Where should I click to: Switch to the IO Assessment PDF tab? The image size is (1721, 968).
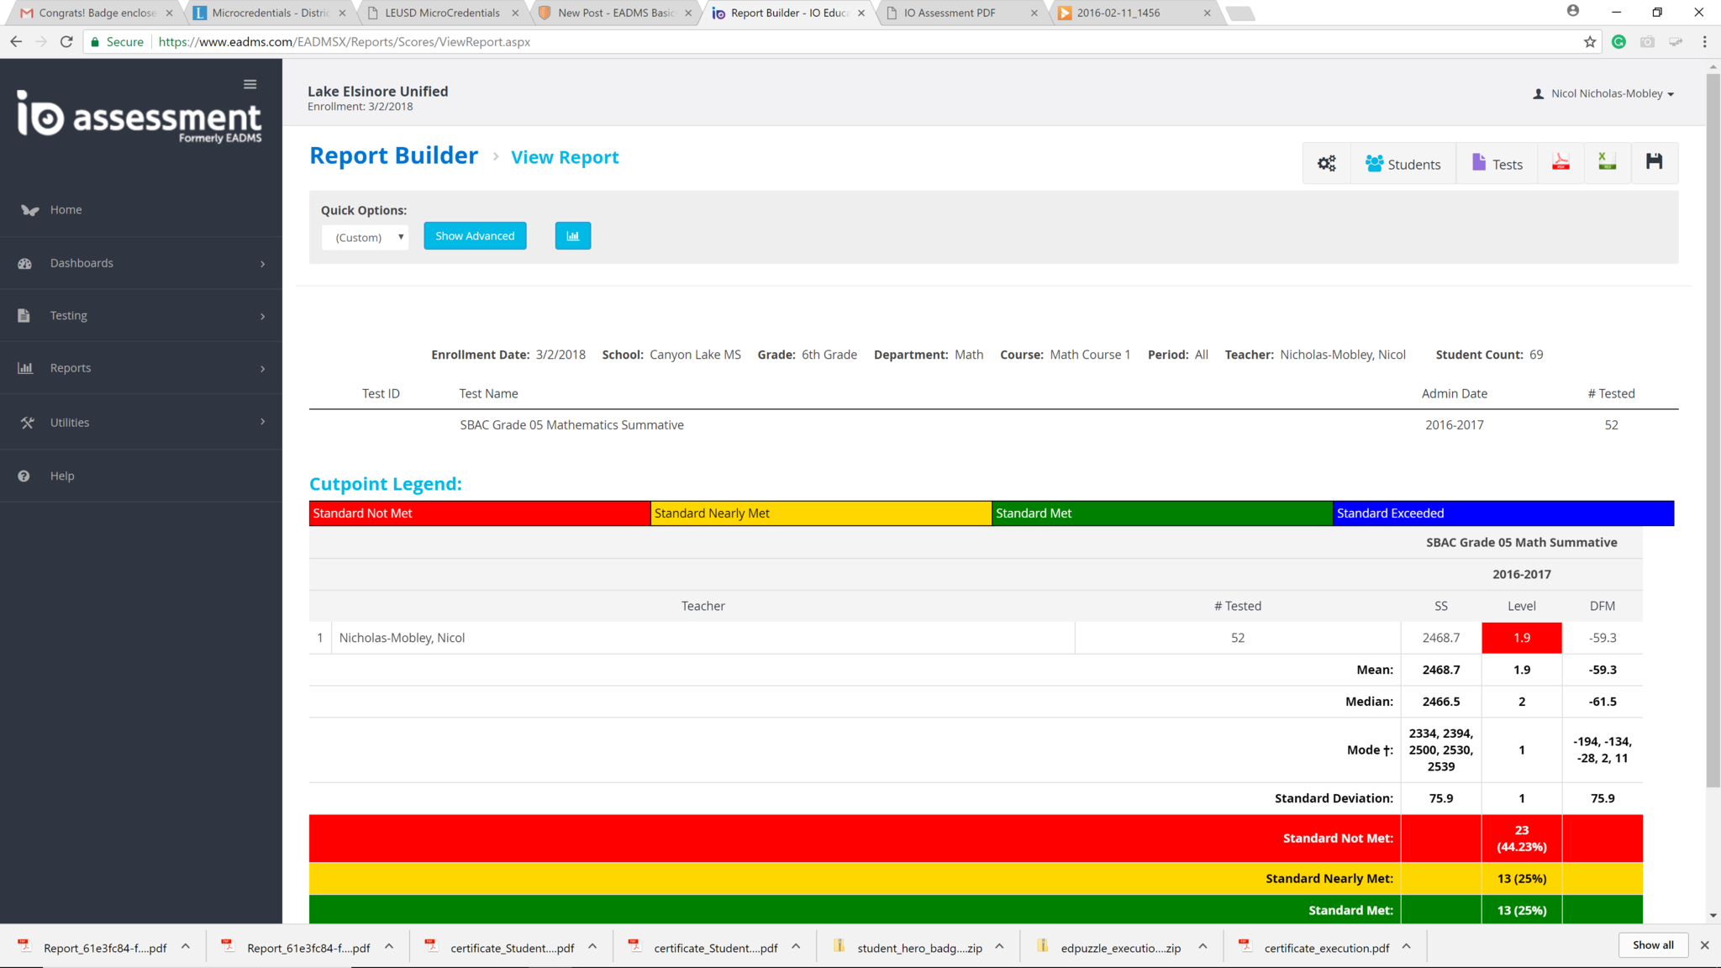(x=950, y=13)
